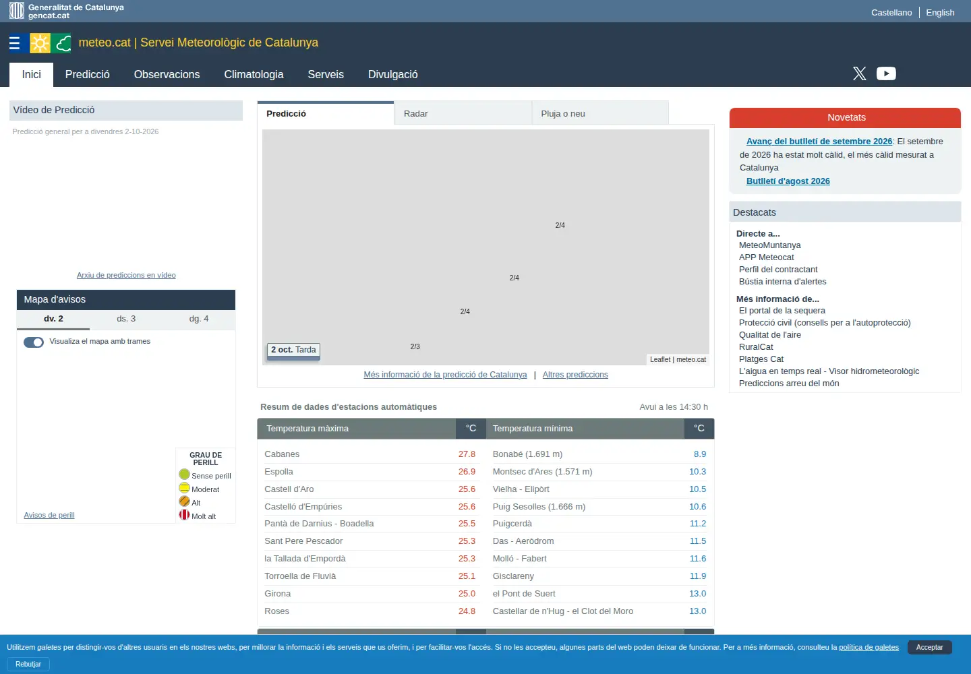971x674 pixels.
Task: Click the Cabanes station row
Action: [x=370, y=454]
